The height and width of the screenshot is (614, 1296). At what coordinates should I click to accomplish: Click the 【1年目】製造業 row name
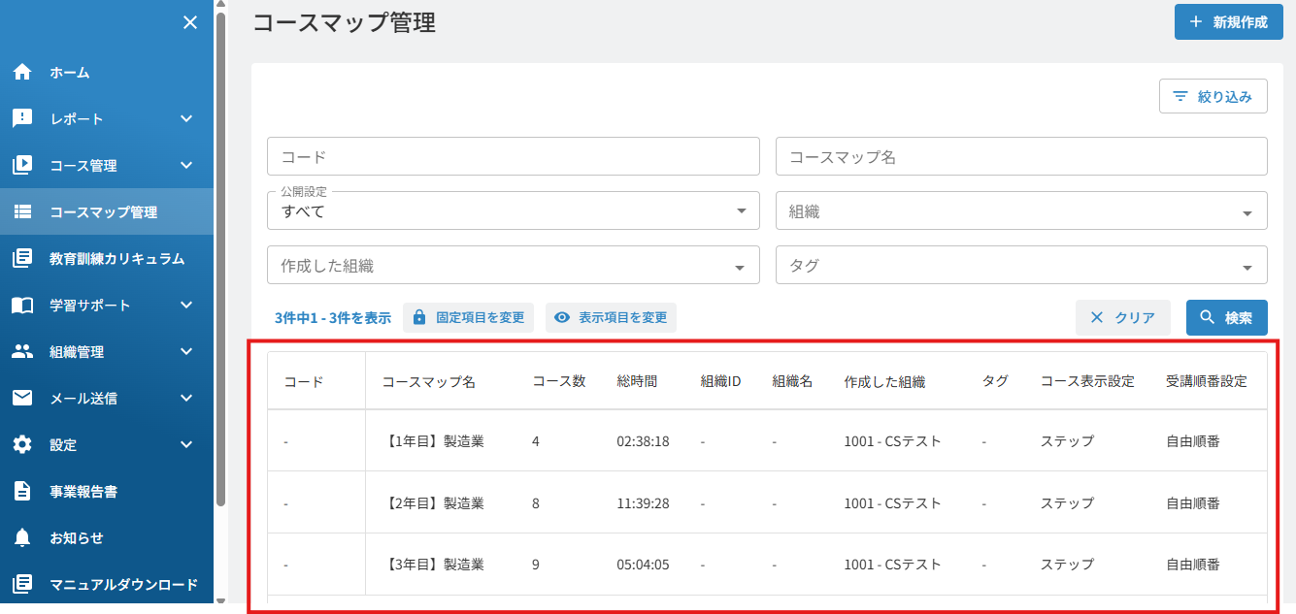tap(435, 441)
